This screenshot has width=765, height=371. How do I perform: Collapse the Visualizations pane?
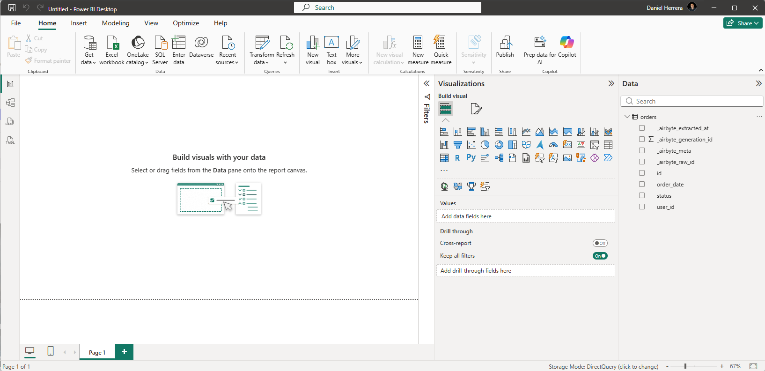(x=611, y=83)
